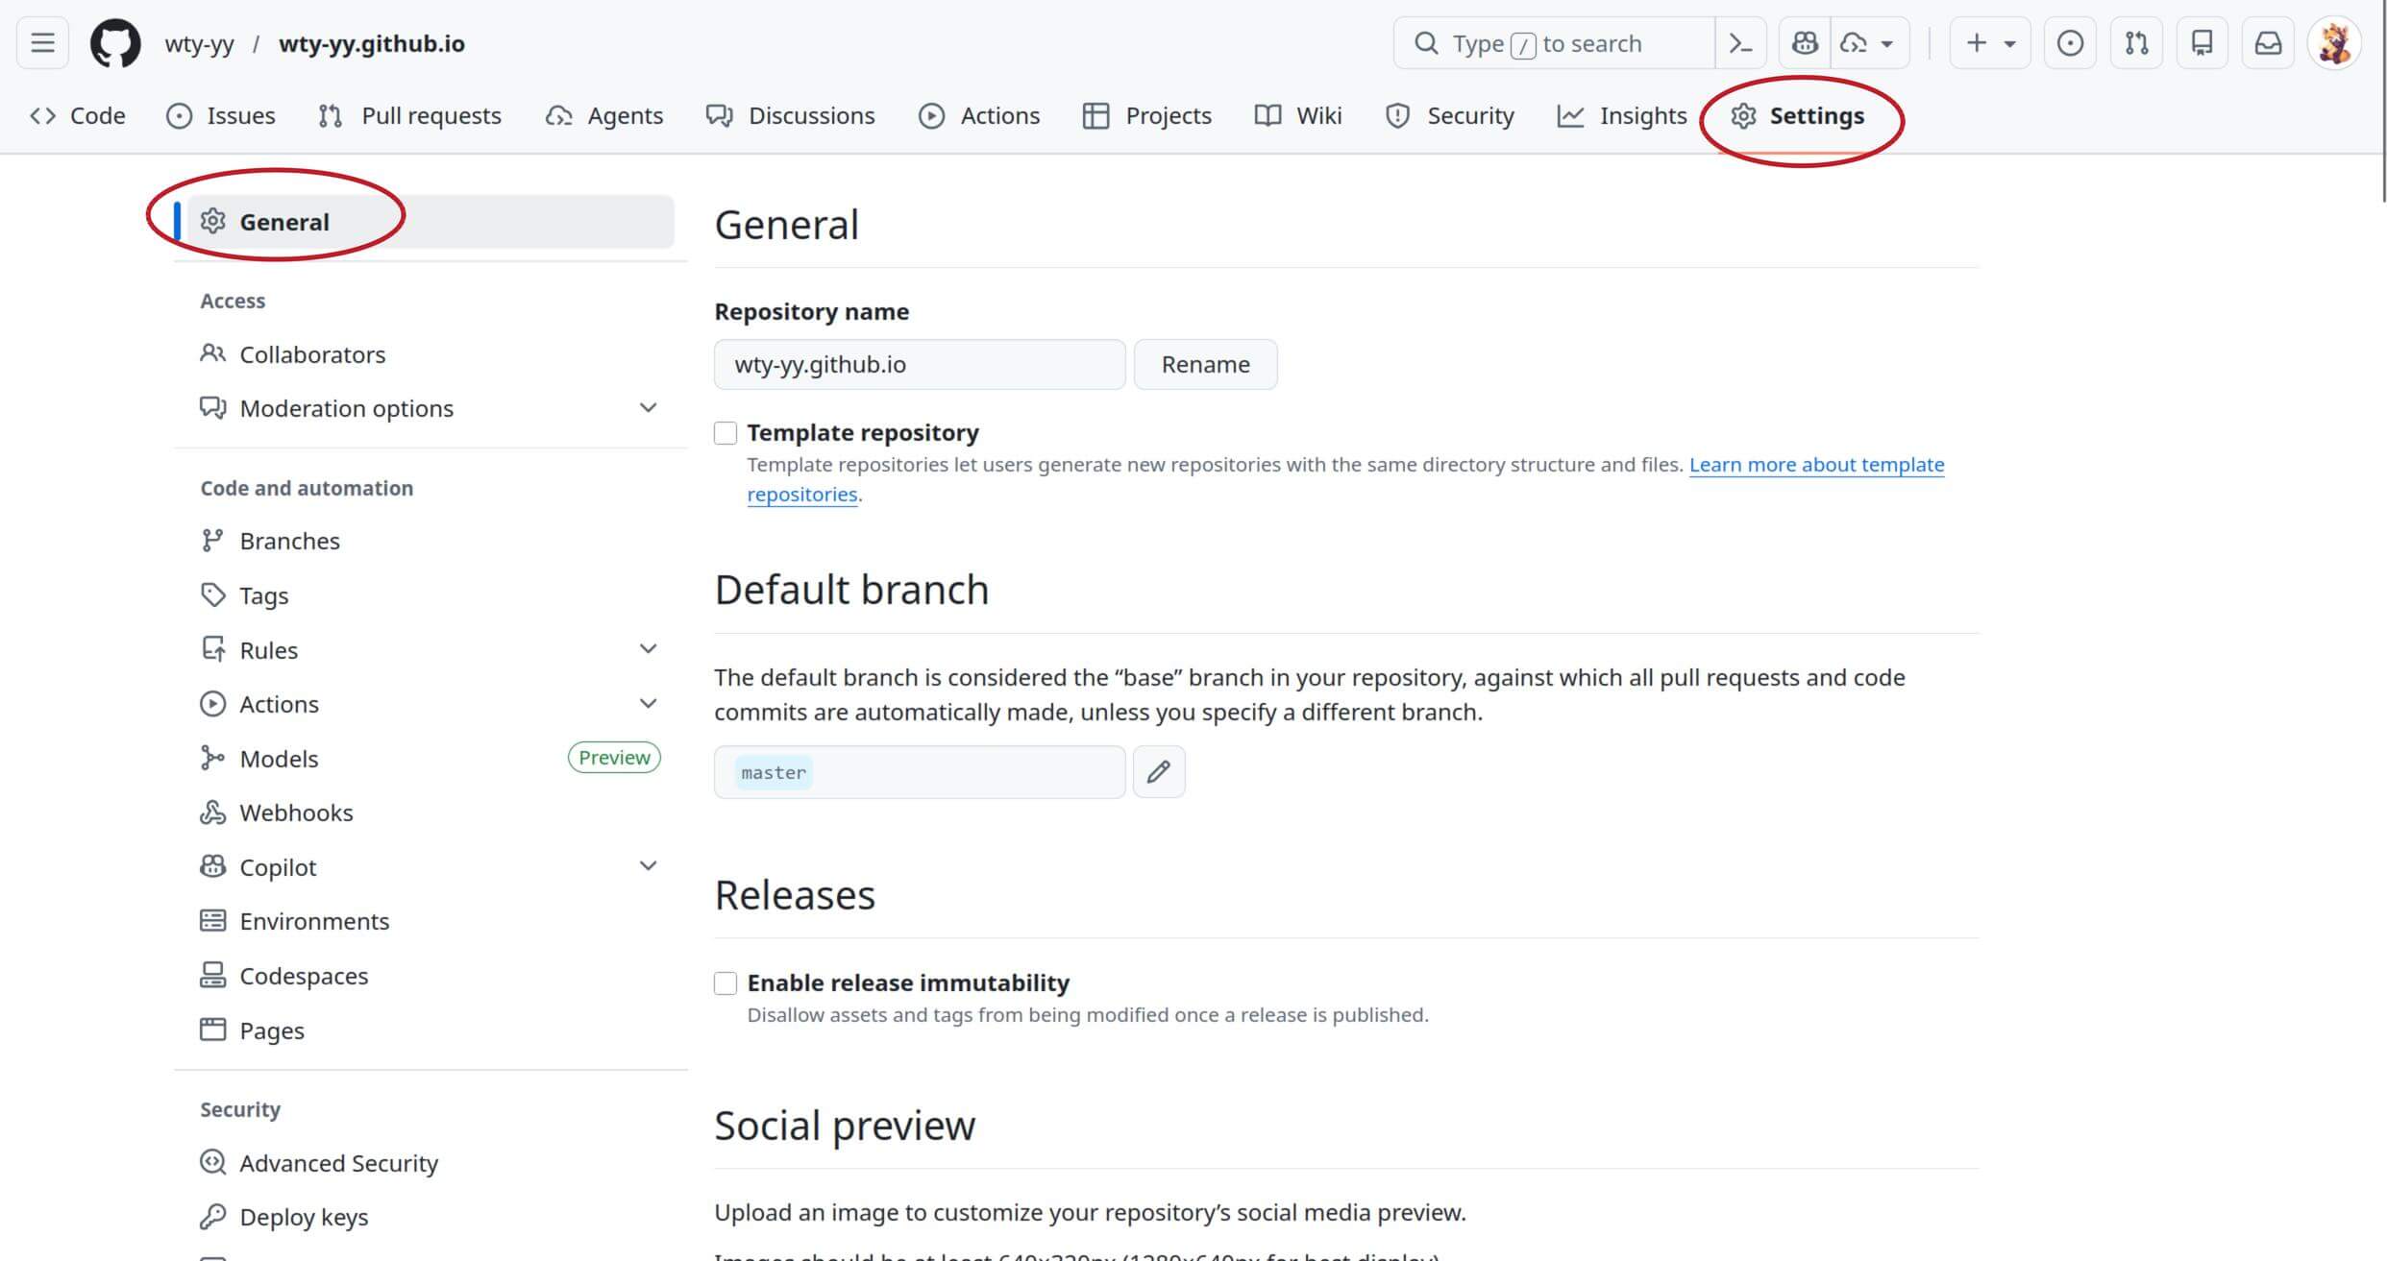
Task: Click the Advanced Security shield-search icon
Action: tap(212, 1162)
